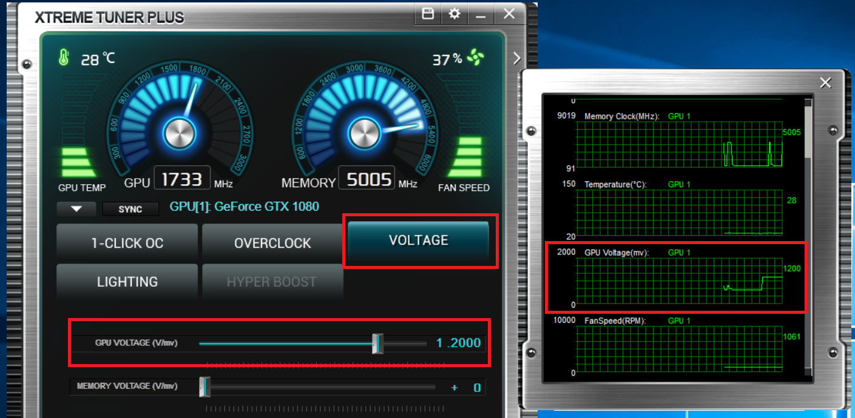
Task: Click the GPU Voltage(mv) graph
Action: [x=679, y=280]
